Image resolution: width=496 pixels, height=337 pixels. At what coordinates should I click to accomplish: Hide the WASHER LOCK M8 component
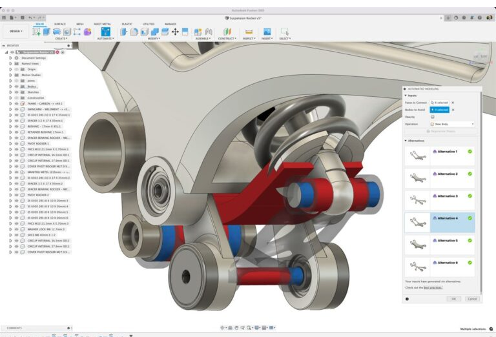(x=17, y=229)
